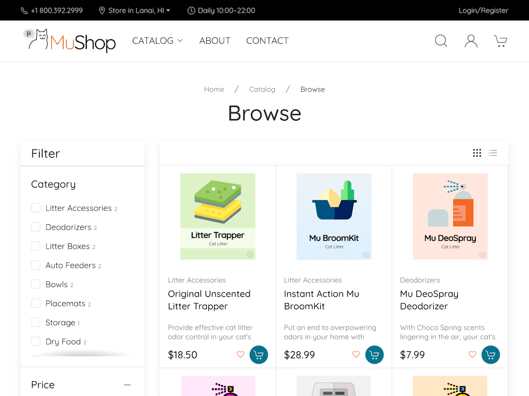Image resolution: width=529 pixels, height=396 pixels.
Task: Add Mu DeoSpray $7.99 to cart
Action: coord(491,355)
